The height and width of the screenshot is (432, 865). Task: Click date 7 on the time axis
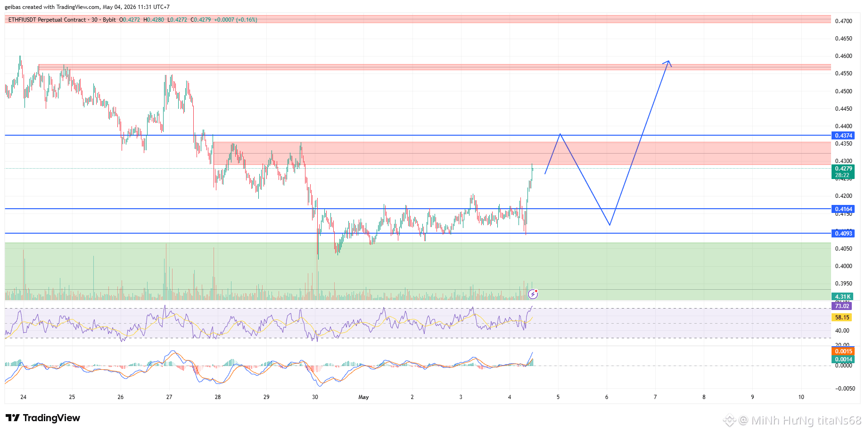(655, 397)
